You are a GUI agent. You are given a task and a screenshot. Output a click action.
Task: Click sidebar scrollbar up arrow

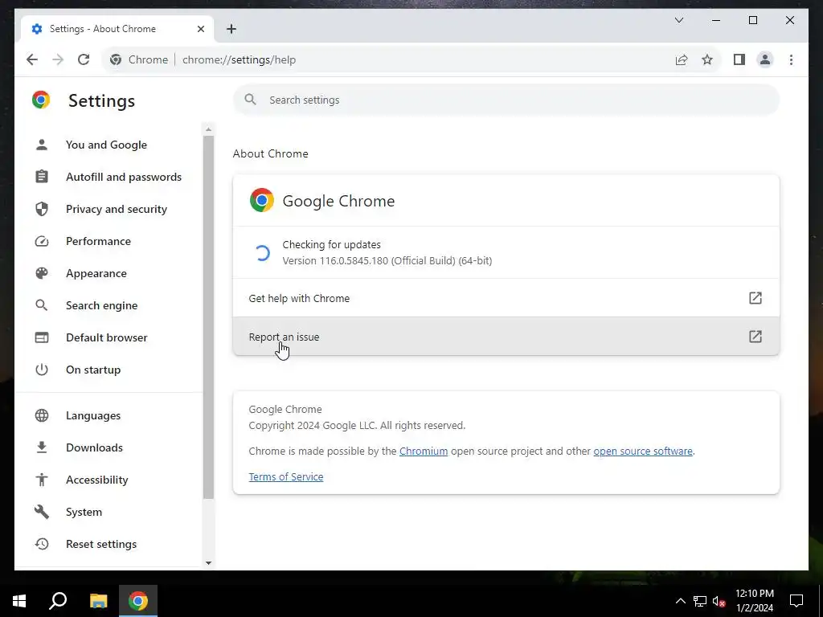pyautogui.click(x=208, y=129)
